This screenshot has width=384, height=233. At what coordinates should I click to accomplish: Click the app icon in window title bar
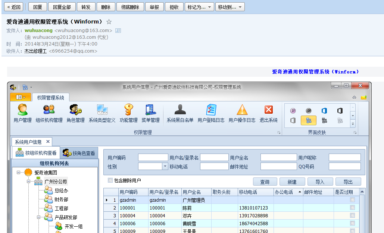point(13,87)
